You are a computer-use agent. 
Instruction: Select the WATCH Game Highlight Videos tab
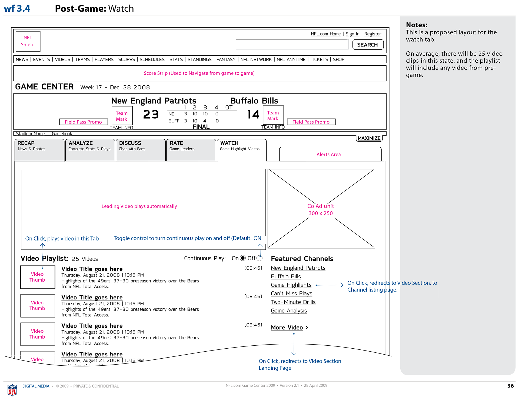coord(242,150)
